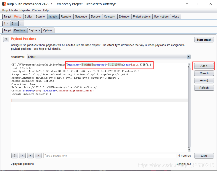The height and width of the screenshot is (171, 217).
Task: Click the 'Host: 127.0.0.1' request line
Action: 22,68
